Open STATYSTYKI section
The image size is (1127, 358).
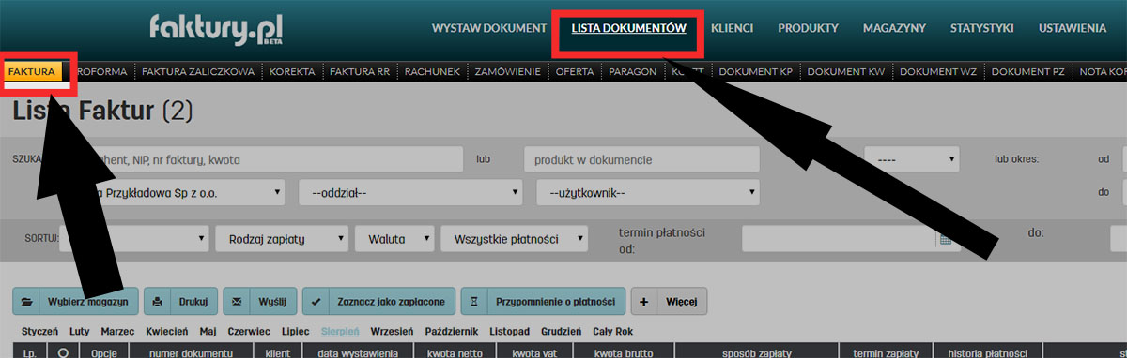[x=981, y=28]
